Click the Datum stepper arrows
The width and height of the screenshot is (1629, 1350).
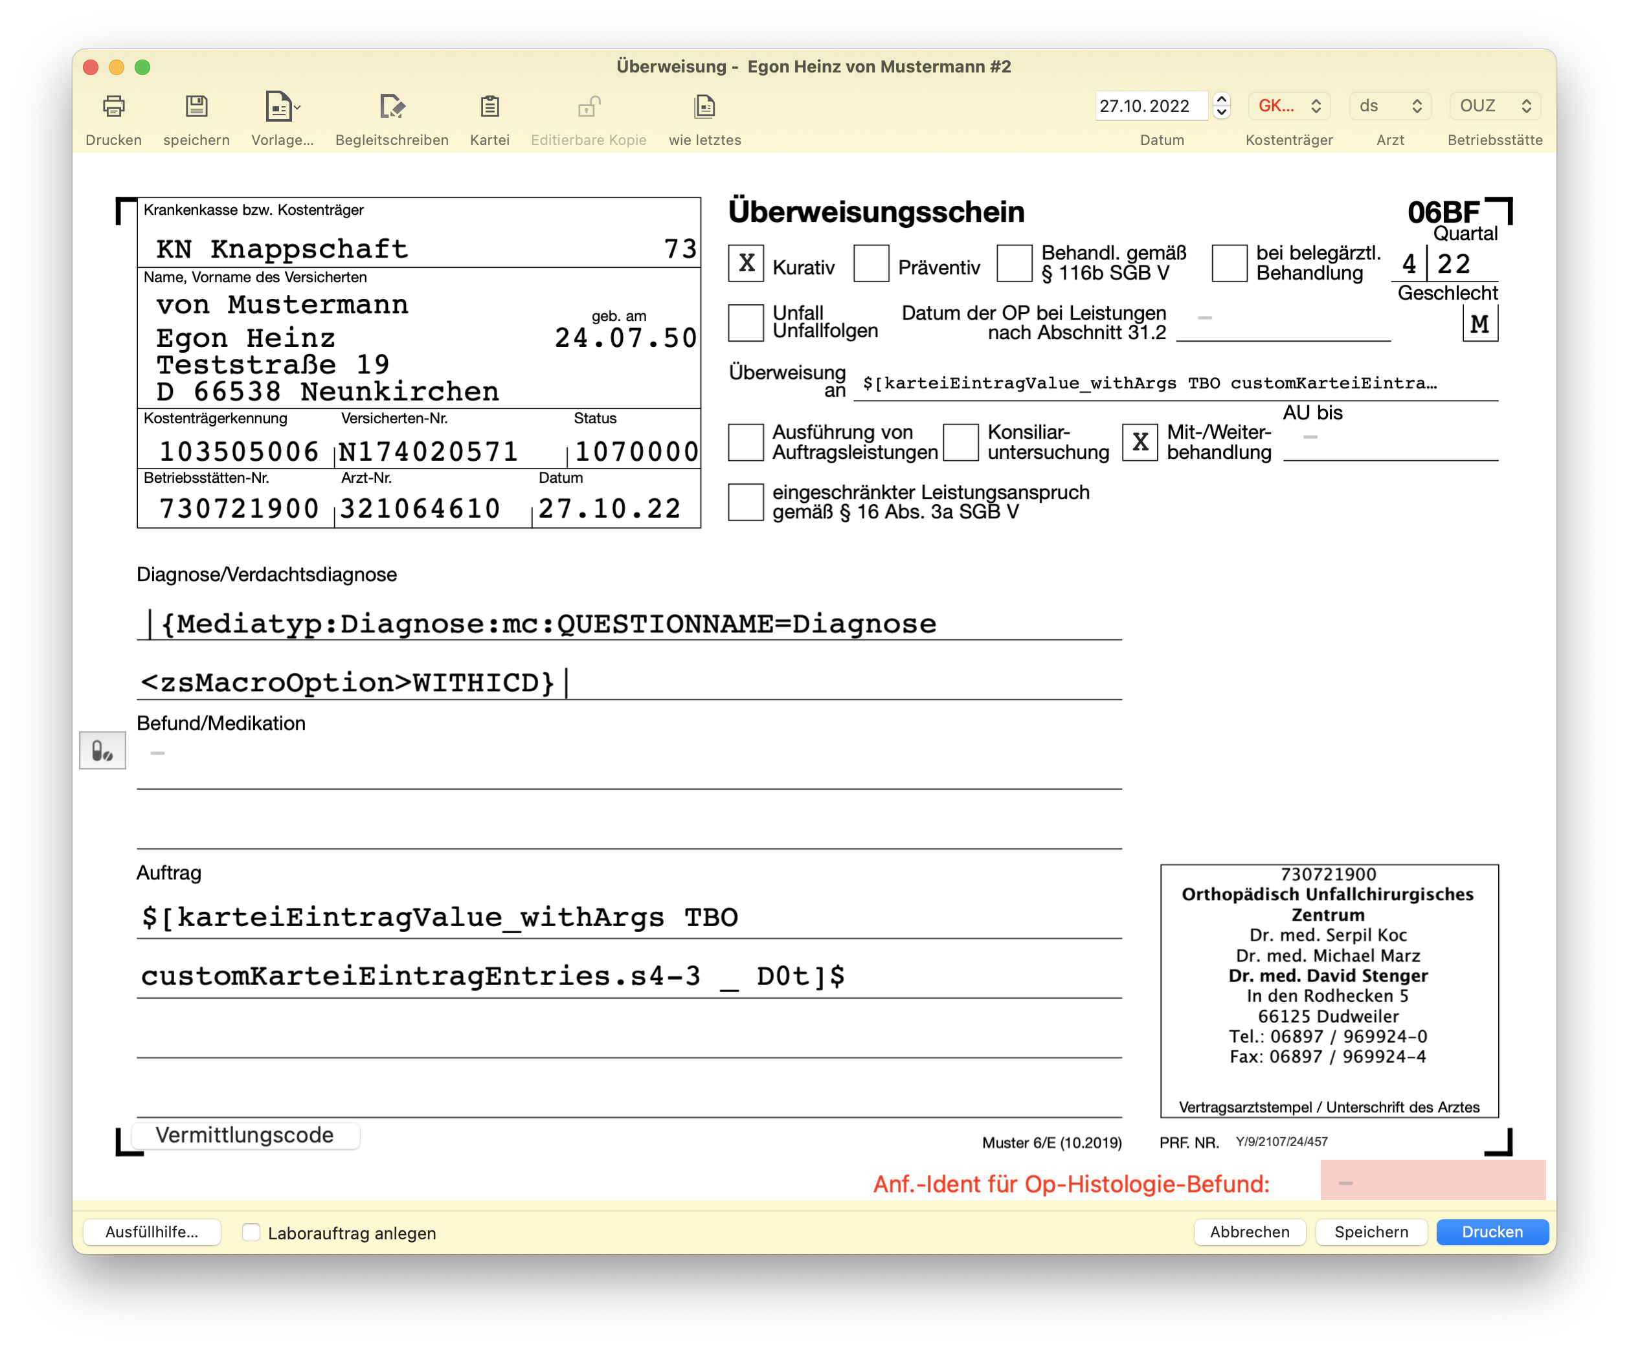1222,106
